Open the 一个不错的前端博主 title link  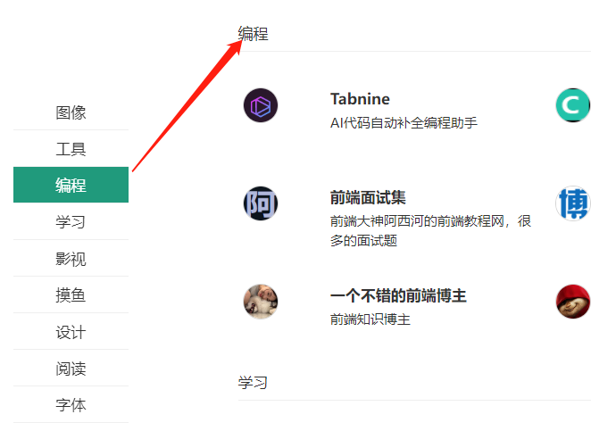[398, 295]
